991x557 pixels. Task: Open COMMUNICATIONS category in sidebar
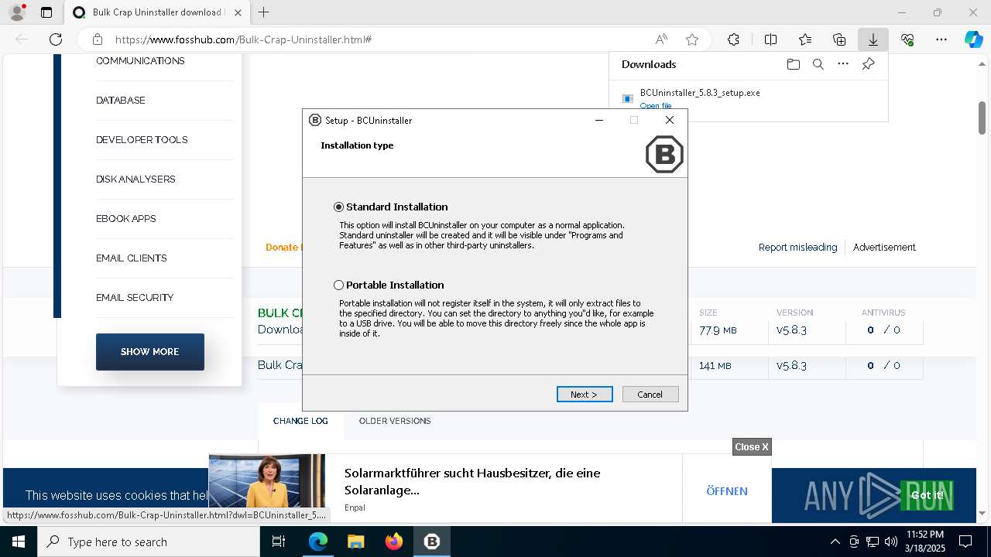click(140, 61)
